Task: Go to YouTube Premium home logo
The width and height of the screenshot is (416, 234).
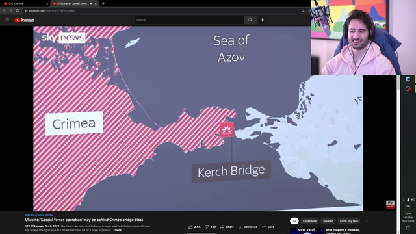Action: pos(25,20)
